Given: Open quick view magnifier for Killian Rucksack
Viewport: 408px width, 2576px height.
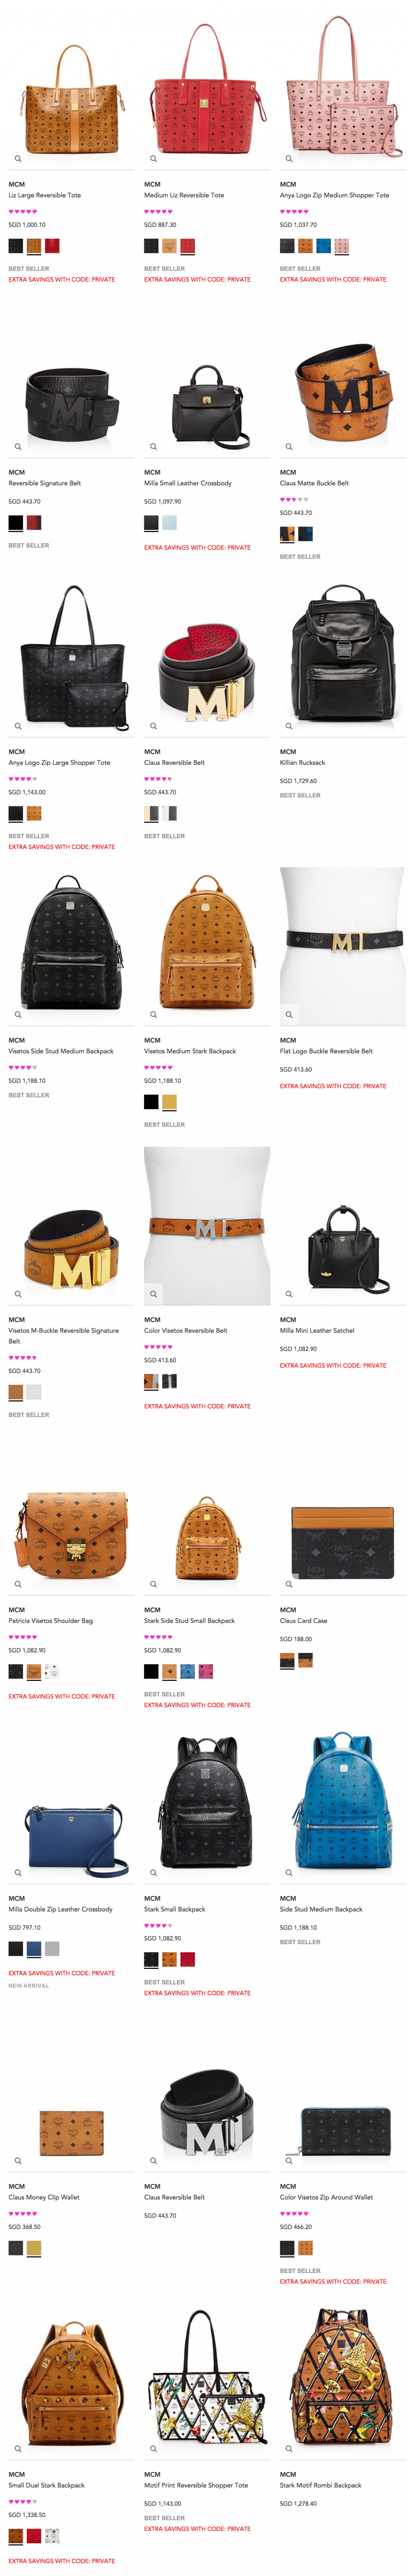Looking at the screenshot, I should point(289,726).
